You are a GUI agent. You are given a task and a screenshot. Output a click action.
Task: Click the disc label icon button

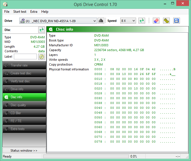(42, 57)
